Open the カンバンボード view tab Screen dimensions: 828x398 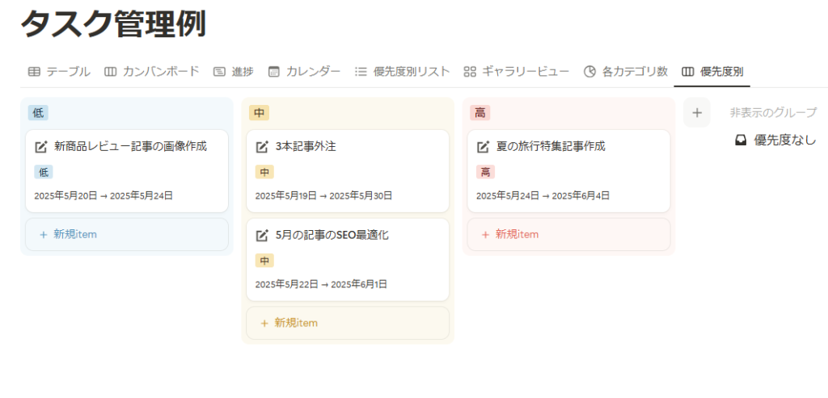pyautogui.click(x=152, y=72)
